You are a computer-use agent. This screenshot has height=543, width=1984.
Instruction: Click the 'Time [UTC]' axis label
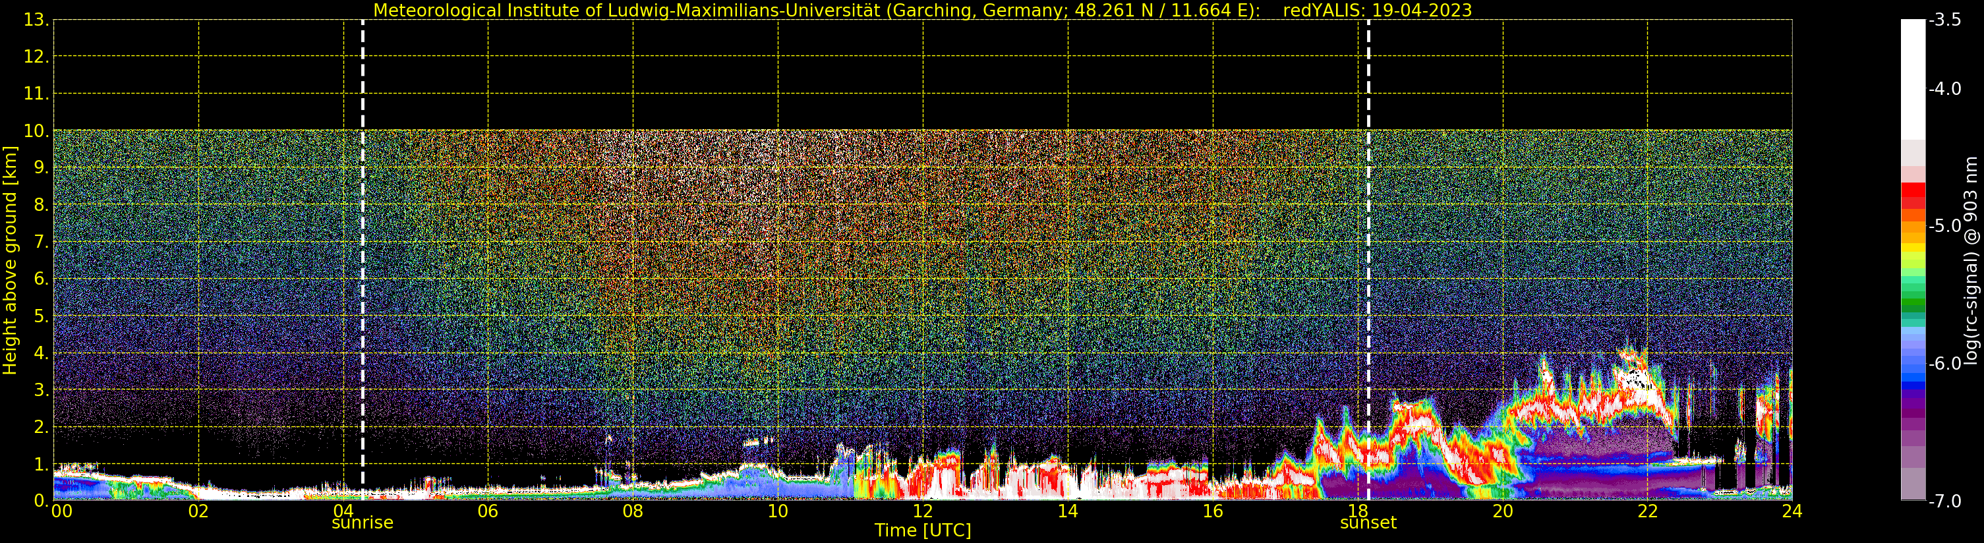pyautogui.click(x=923, y=530)
